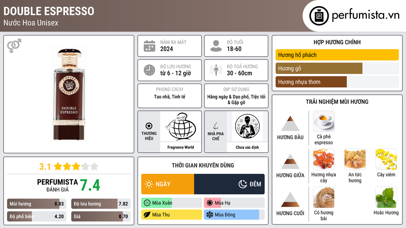Click the Hương đầu pyramid icon

pyautogui.click(x=290, y=123)
